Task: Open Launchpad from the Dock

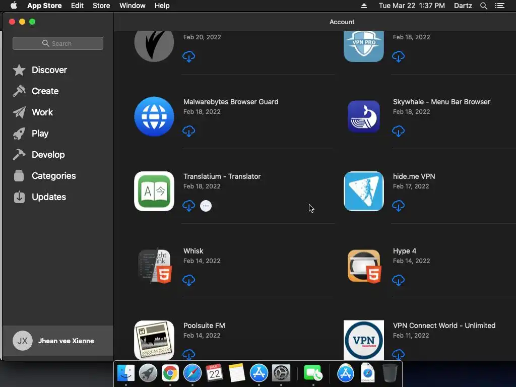Action: click(148, 373)
